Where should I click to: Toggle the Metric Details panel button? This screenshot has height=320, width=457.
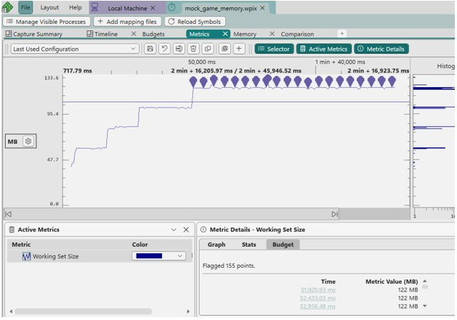click(x=381, y=49)
